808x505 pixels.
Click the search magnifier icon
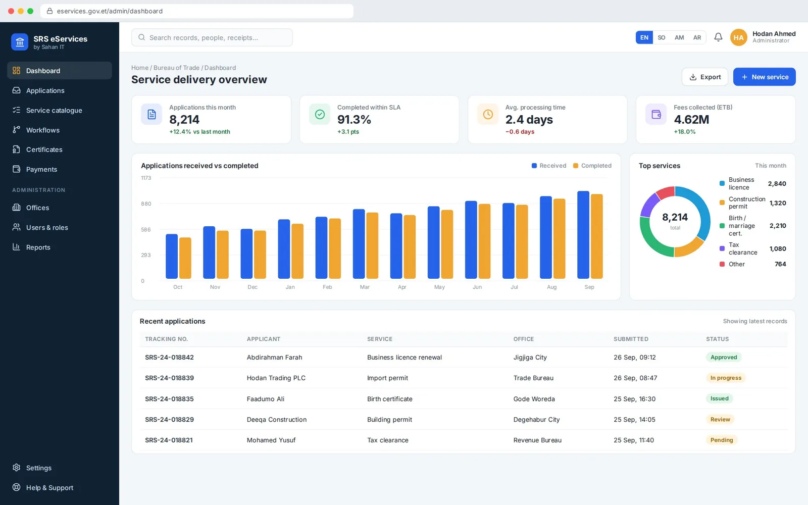142,37
